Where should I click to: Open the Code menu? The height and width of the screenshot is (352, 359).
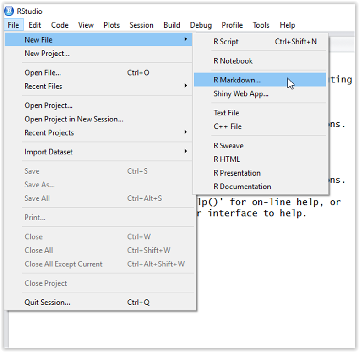[x=60, y=25]
